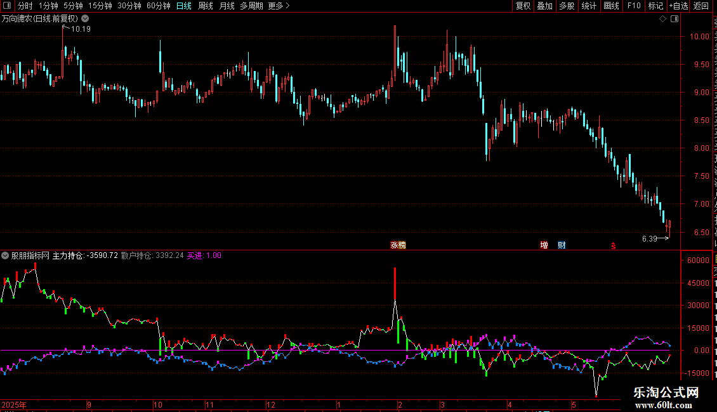Image resolution: width=717 pixels, height=412 pixels.
Task: Expand the 股朋指标网 indicator dropdown
Action: coord(5,256)
